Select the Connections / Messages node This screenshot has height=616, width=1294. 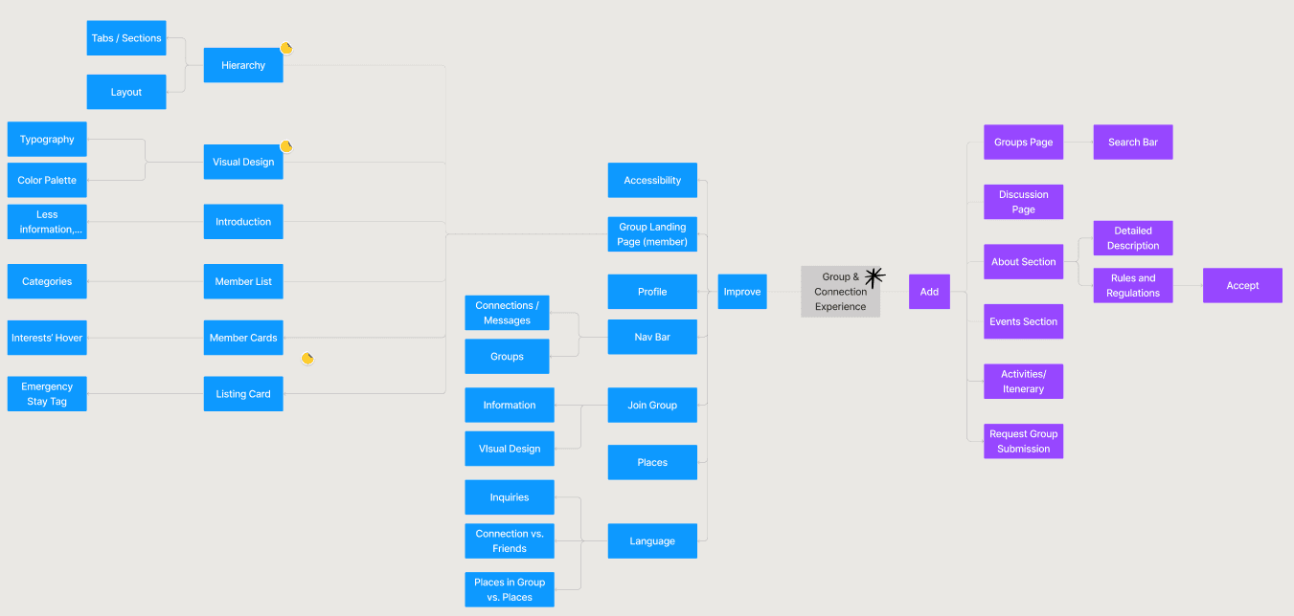(x=507, y=313)
